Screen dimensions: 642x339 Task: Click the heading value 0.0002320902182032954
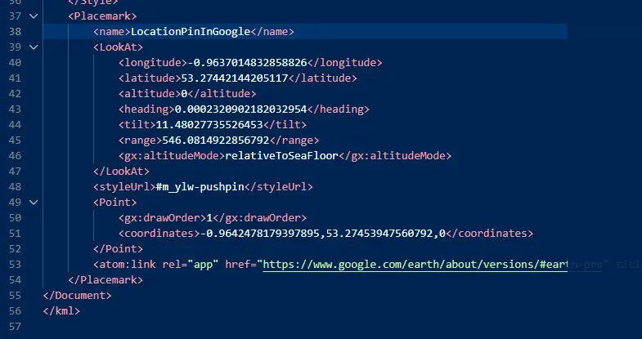point(240,109)
